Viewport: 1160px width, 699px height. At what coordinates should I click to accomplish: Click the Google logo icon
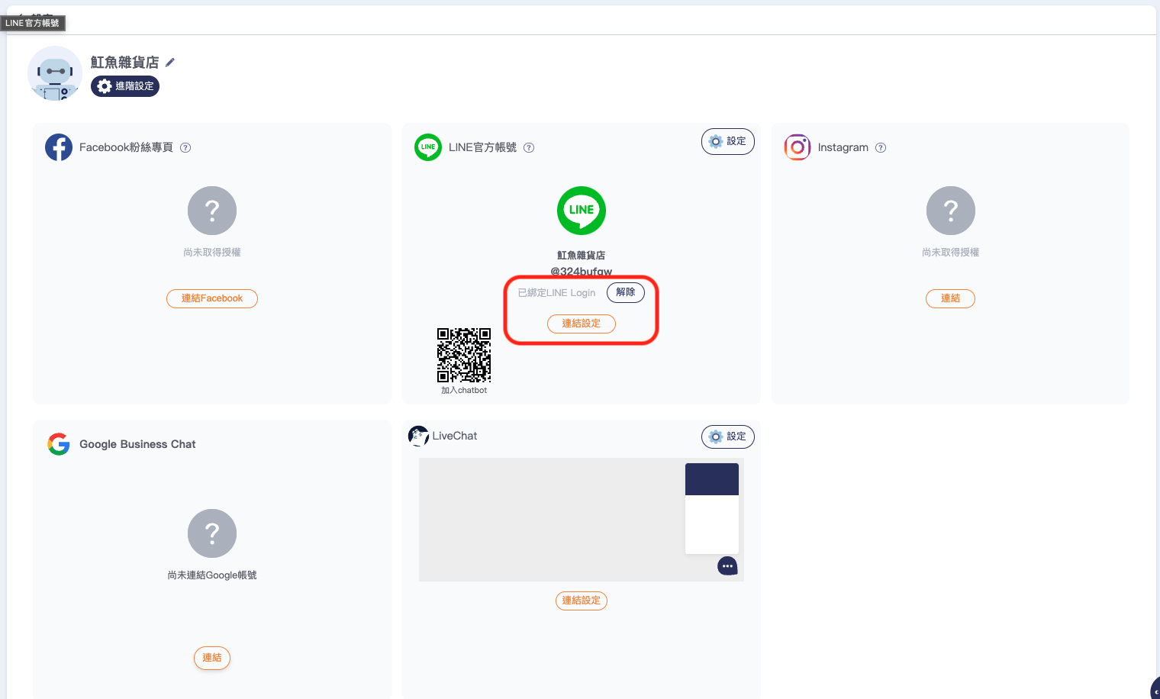(x=59, y=444)
